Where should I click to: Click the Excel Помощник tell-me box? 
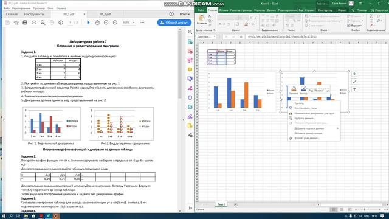pos(359,10)
